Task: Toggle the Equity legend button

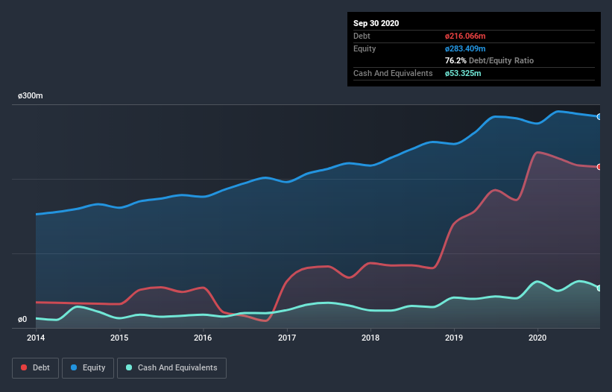Action: (x=88, y=368)
